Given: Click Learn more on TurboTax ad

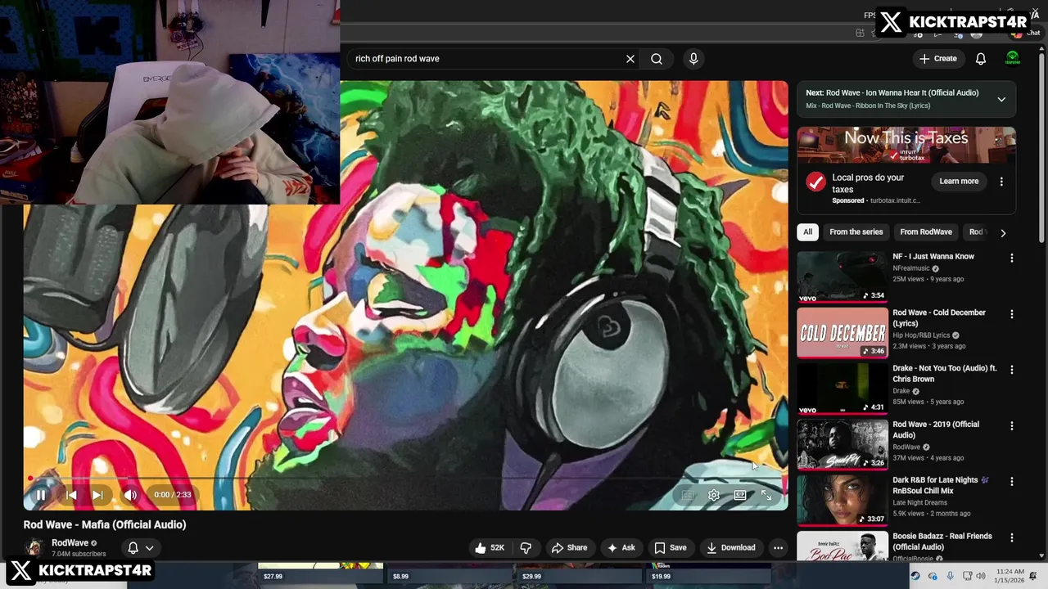Looking at the screenshot, I should 959,181.
